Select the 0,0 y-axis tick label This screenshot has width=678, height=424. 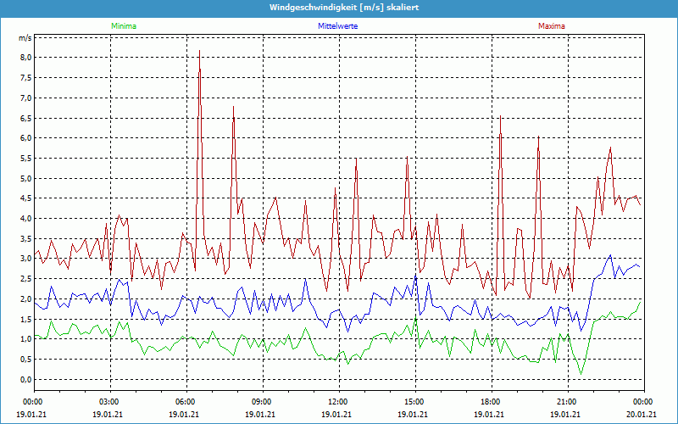25,380
